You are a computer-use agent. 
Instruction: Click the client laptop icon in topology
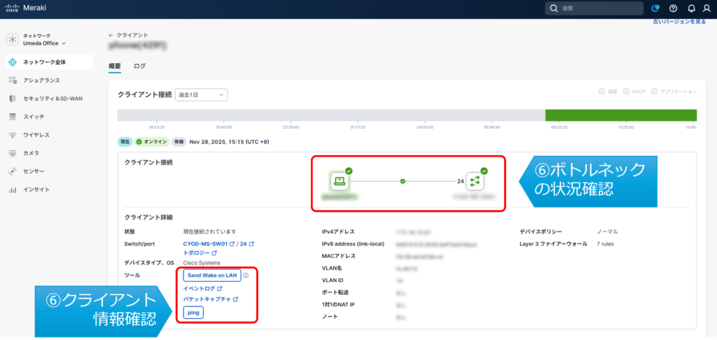[340, 181]
